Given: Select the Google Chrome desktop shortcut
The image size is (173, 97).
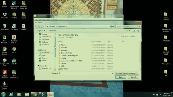Looking at the screenshot, I should tap(5, 51).
